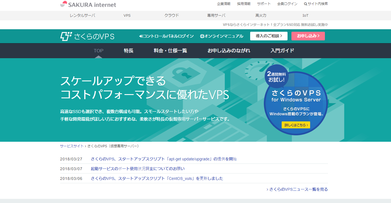The image size is (391, 203).
Task: Open the CentOS_vuls update news article
Action: (157, 178)
